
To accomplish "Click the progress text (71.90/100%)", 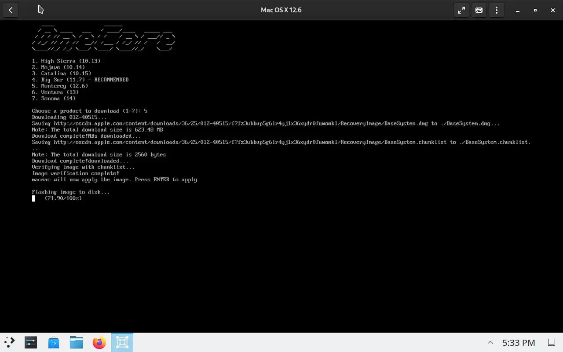I will (x=63, y=198).
